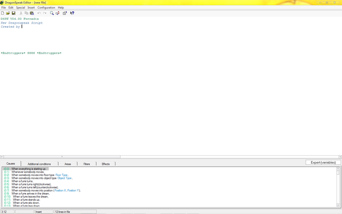342x214 pixels.
Task: Redo the action in toolbar
Action: [44, 13]
